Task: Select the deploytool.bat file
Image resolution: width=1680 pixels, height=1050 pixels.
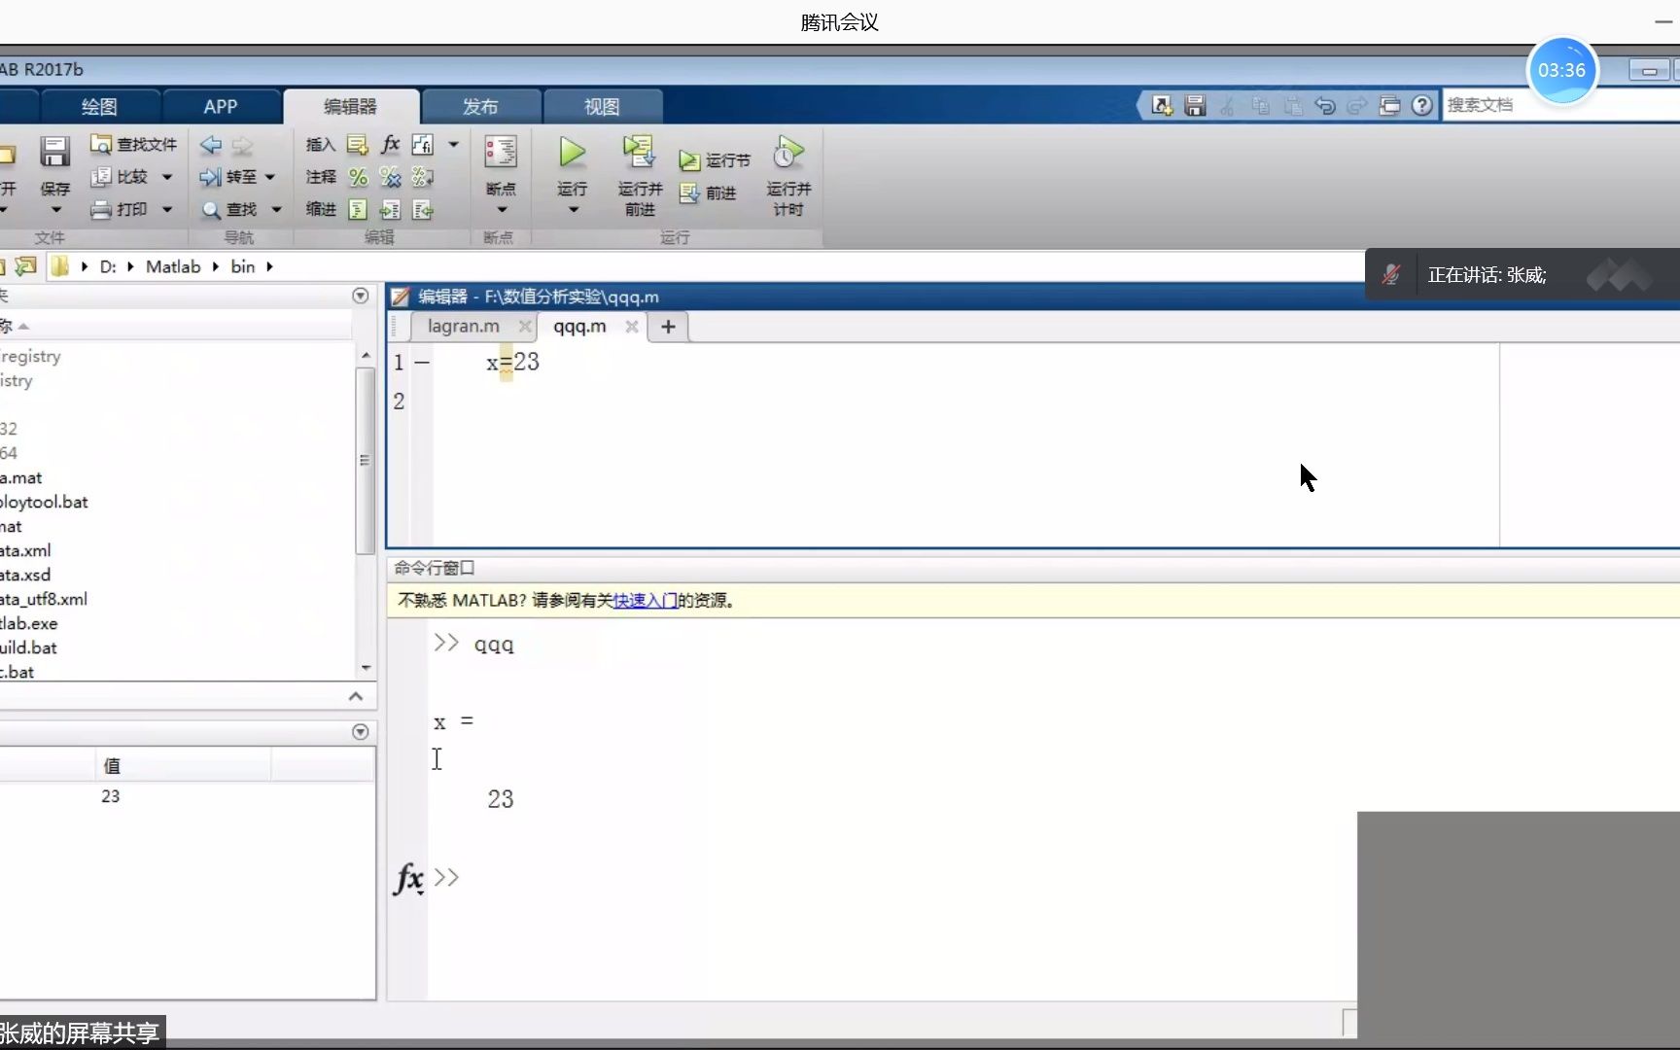Action: pos(43,502)
